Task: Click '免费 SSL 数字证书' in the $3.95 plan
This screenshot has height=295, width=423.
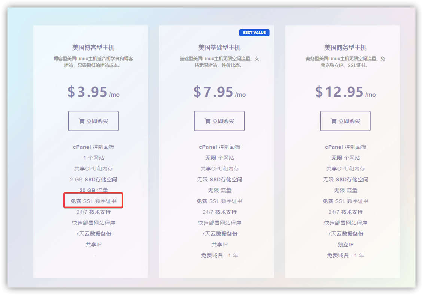Action: point(94,201)
